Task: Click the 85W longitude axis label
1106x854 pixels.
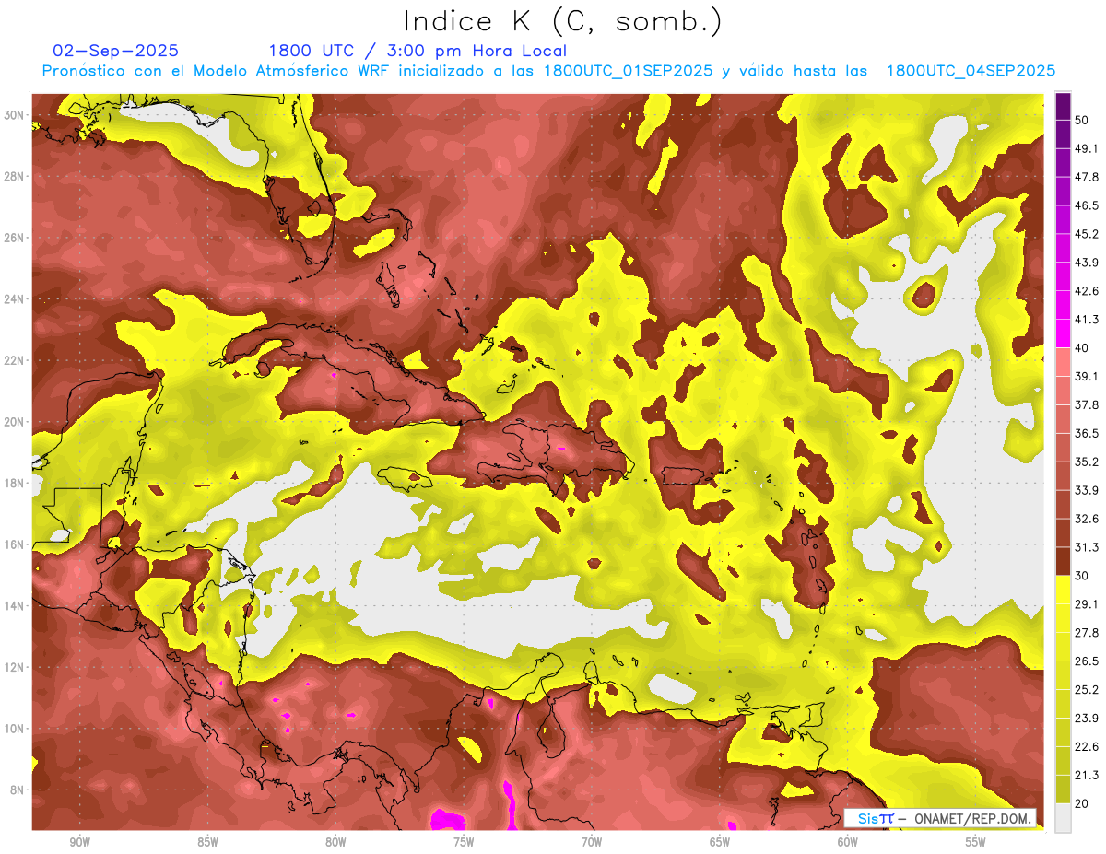Action: [x=207, y=842]
